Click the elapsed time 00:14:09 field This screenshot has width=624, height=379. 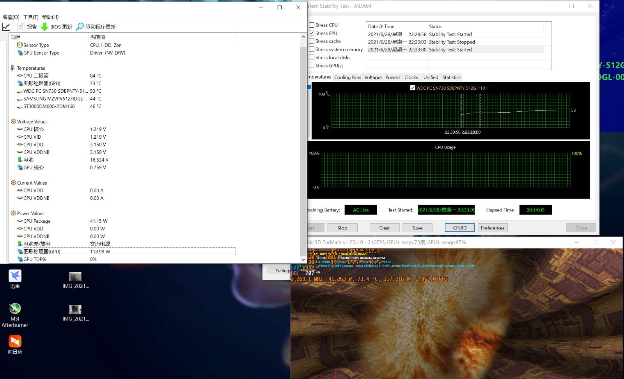click(x=535, y=210)
